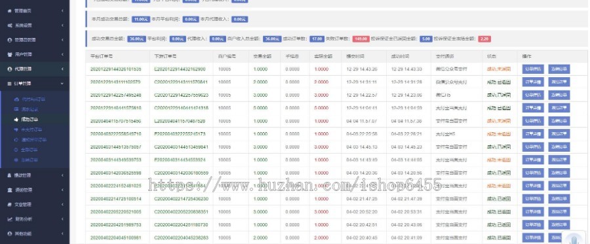Open order details for the 04-02 21:47:25 row
The height and width of the screenshot is (244, 590).
coord(533,199)
